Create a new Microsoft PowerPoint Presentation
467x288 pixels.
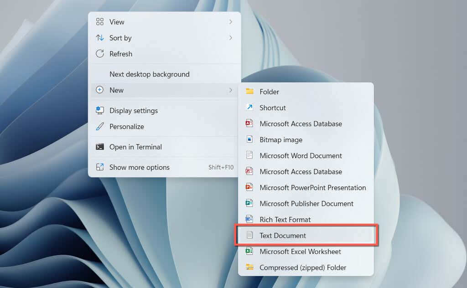pyautogui.click(x=306, y=187)
